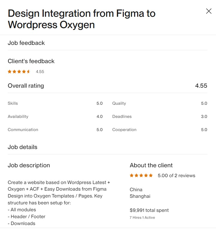
Task: Click the client's feedback star rating
Action: pyautogui.click(x=19, y=72)
